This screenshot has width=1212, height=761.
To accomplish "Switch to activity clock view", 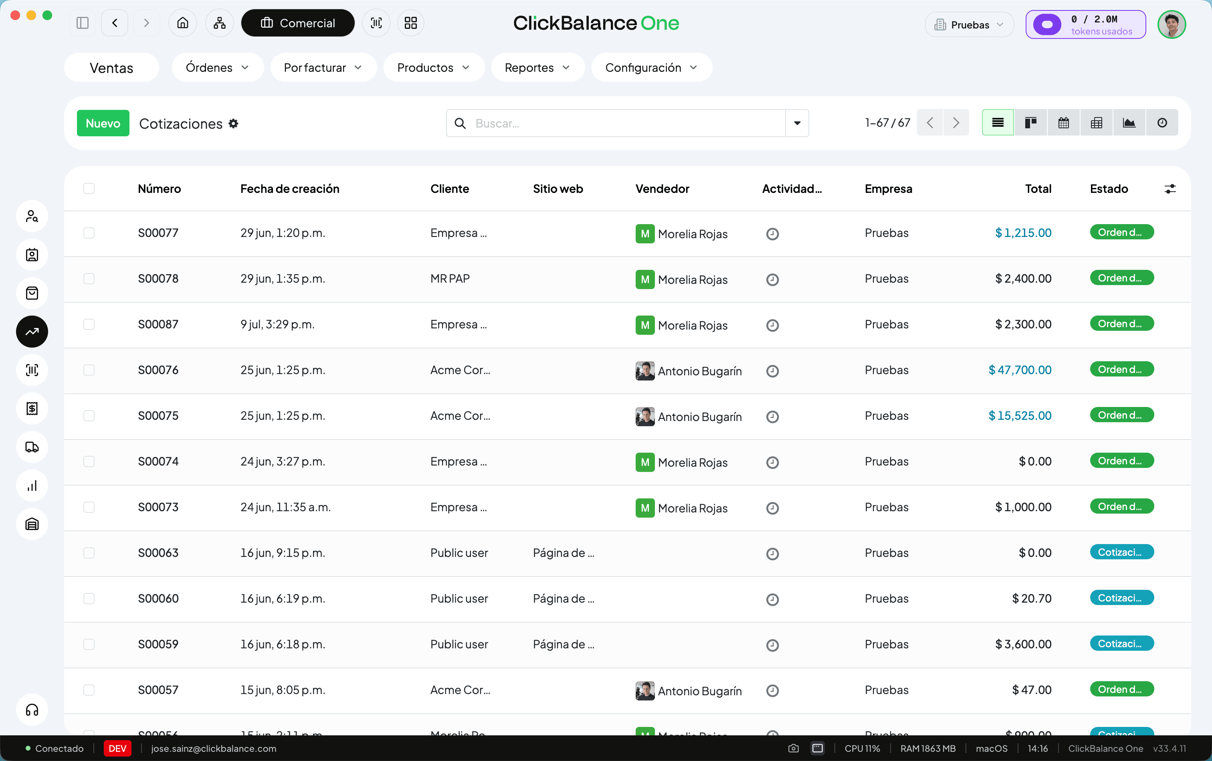I will 1162,123.
